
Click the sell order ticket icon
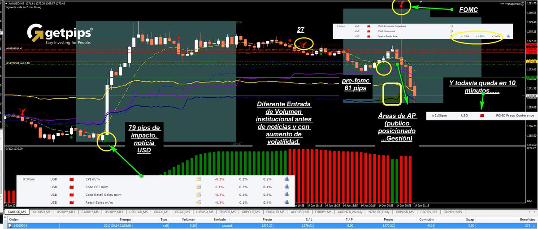coord(10,226)
